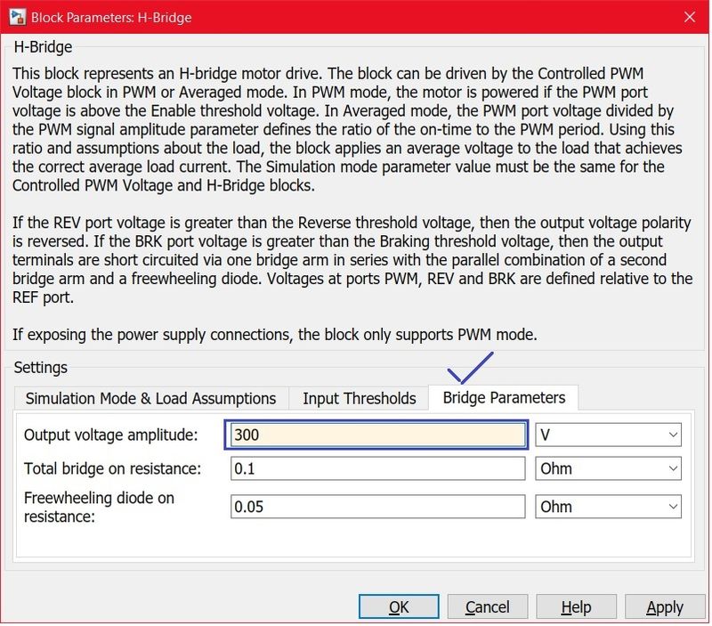Click the Settings section header
This screenshot has height=626, width=712.
(41, 367)
